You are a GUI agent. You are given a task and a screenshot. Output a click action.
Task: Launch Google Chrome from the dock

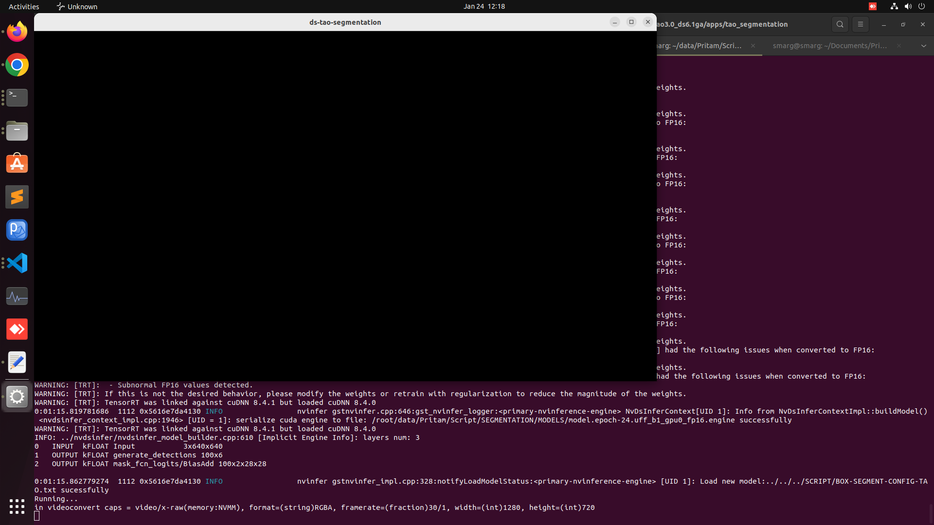click(17, 65)
